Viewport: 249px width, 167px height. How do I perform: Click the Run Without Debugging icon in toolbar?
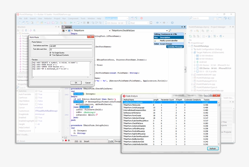coord(78,23)
